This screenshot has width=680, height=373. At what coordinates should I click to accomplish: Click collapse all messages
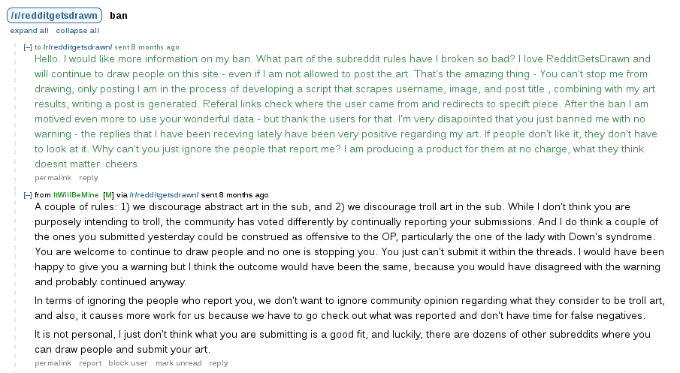tap(77, 31)
